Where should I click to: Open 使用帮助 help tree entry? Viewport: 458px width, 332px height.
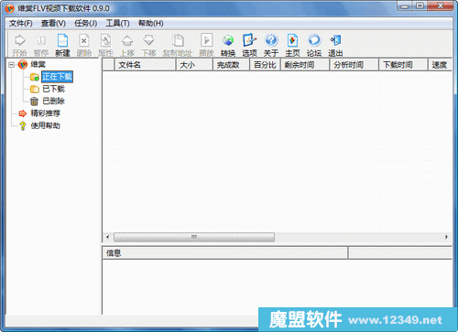point(46,125)
